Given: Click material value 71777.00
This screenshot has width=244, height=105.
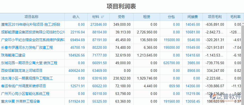Looking at the screenshot, I should 100,55.
